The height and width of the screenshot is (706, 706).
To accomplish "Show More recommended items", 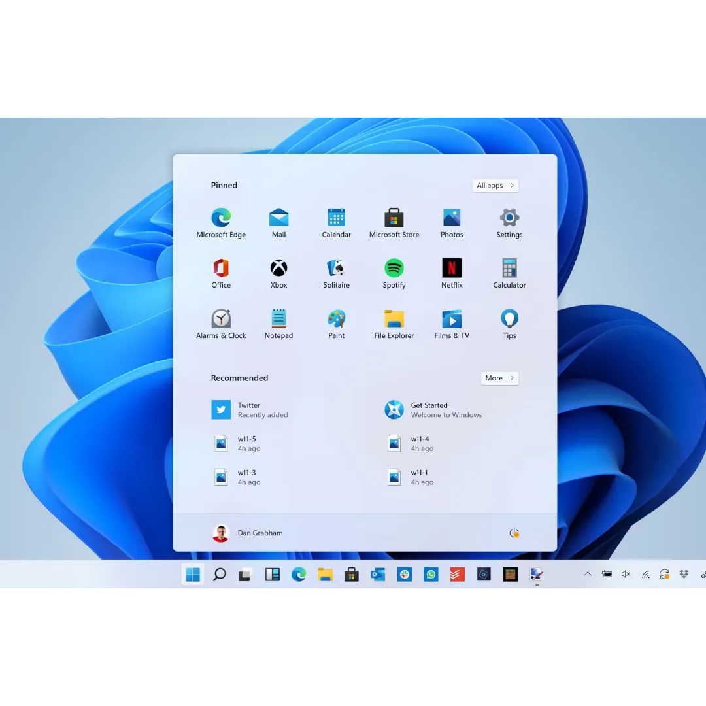I will (x=499, y=378).
